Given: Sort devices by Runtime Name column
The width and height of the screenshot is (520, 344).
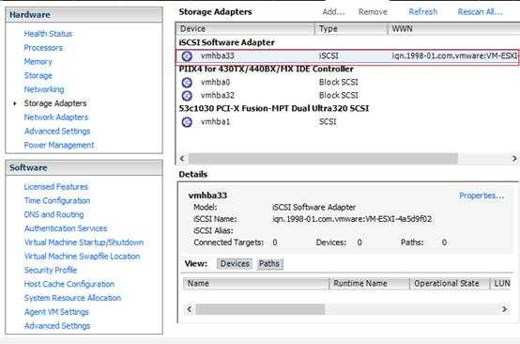Looking at the screenshot, I should coord(370,284).
